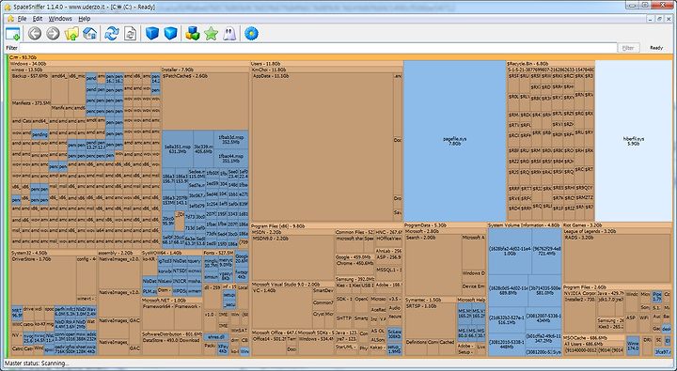Screen dimensions: 677x371
Task: Select the 1fbac44.msp 351.1Mb file
Action: (x=231, y=159)
